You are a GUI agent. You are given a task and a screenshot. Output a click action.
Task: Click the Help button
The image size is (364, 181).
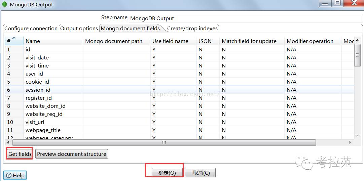click(x=15, y=175)
